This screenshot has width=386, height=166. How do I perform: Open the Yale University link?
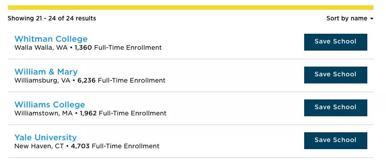45,138
